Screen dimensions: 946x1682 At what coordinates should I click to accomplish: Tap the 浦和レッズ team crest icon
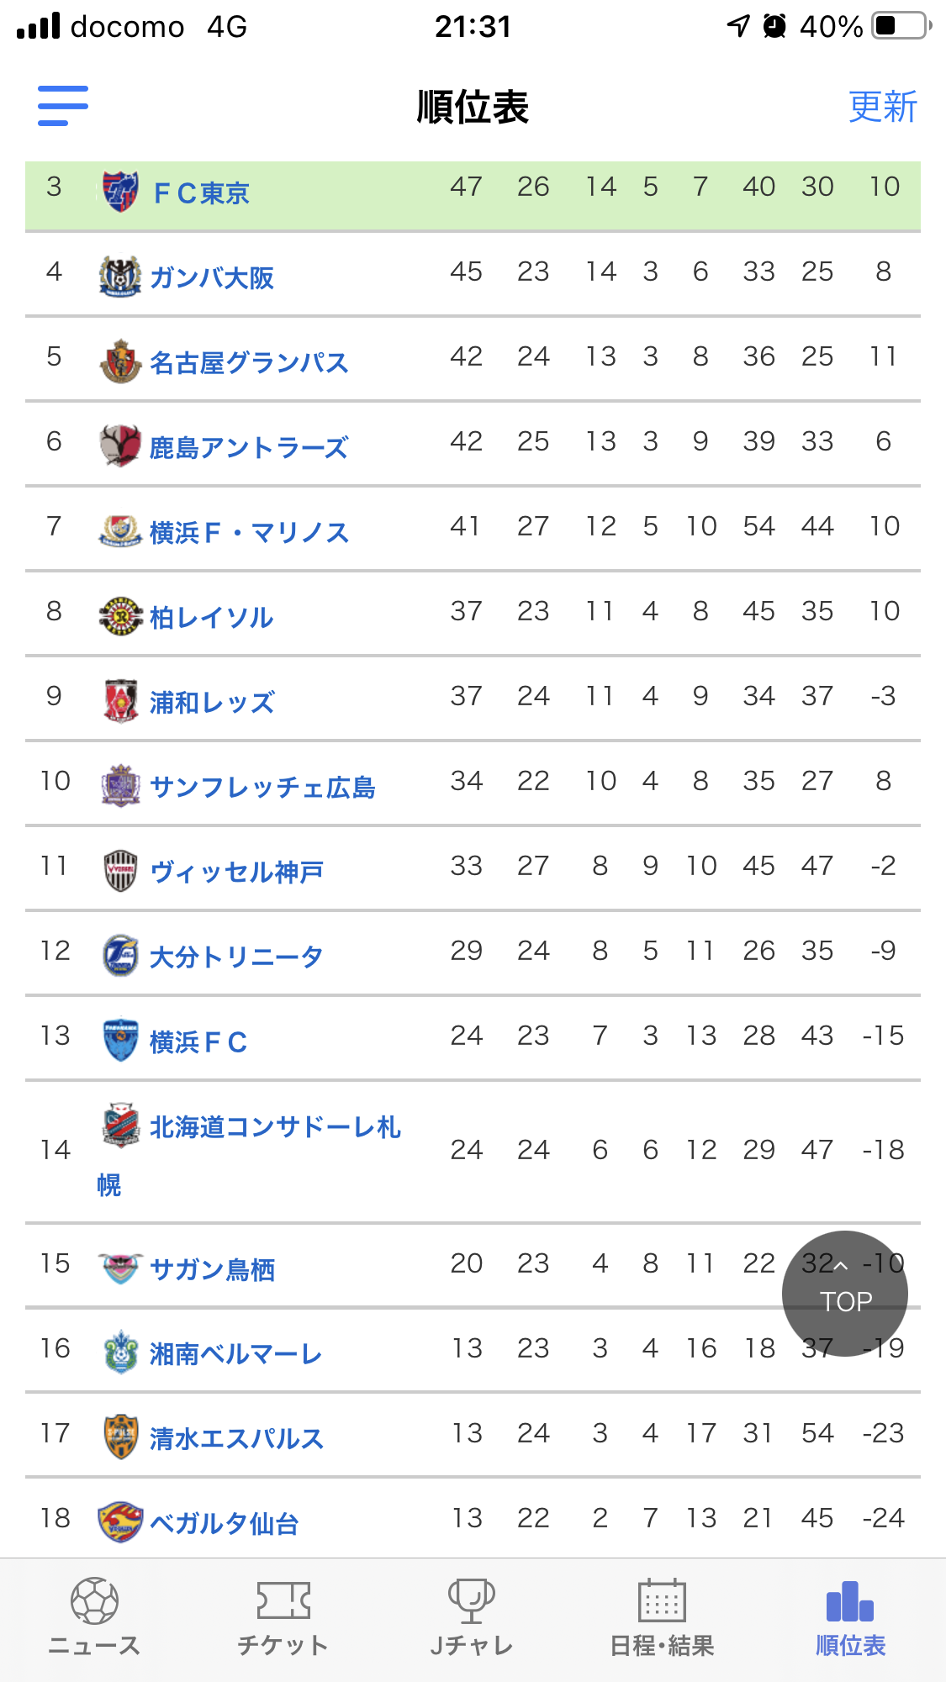point(120,700)
